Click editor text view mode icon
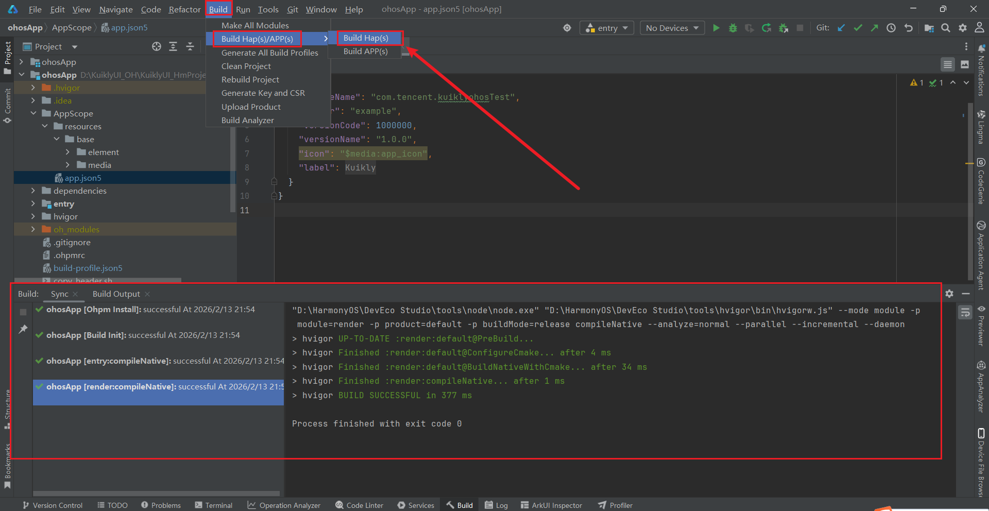This screenshot has width=989, height=511. pyautogui.click(x=948, y=64)
